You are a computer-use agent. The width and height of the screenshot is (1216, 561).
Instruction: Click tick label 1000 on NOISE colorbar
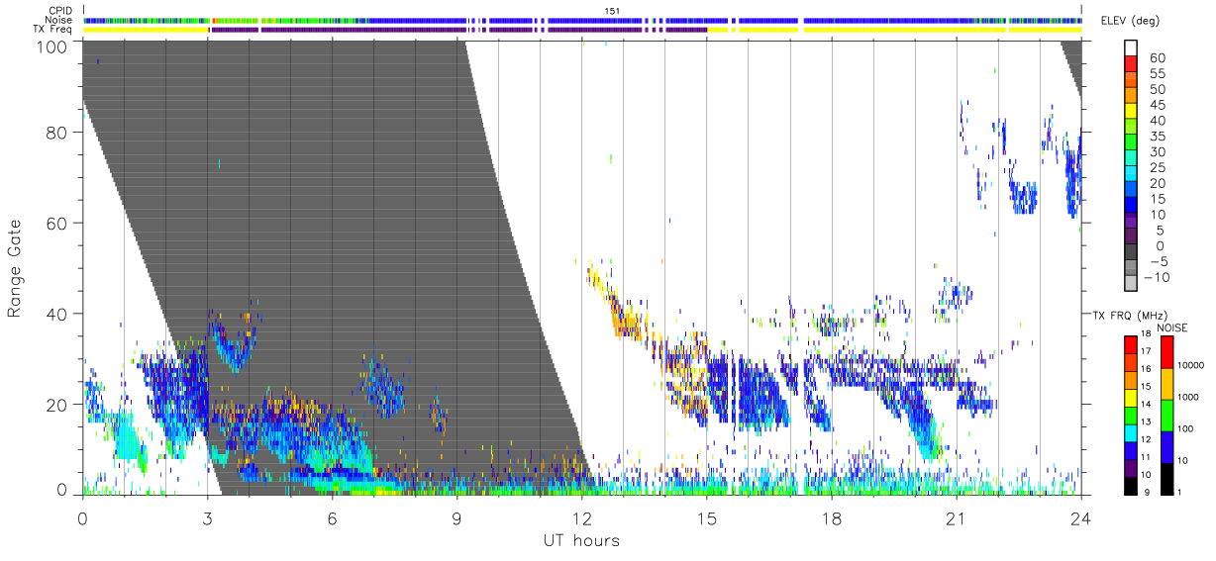(1190, 398)
